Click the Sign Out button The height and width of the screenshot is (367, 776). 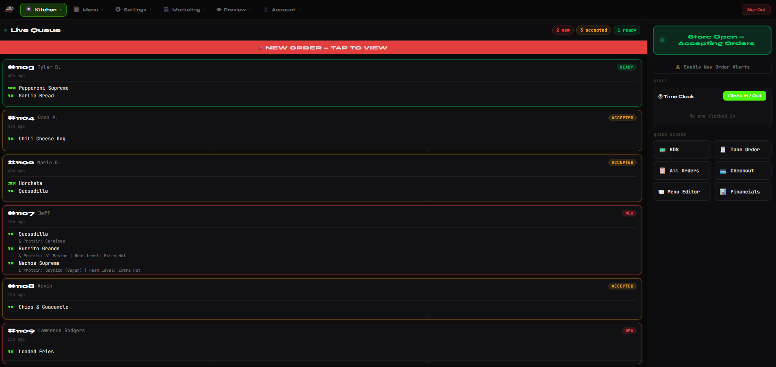point(756,9)
